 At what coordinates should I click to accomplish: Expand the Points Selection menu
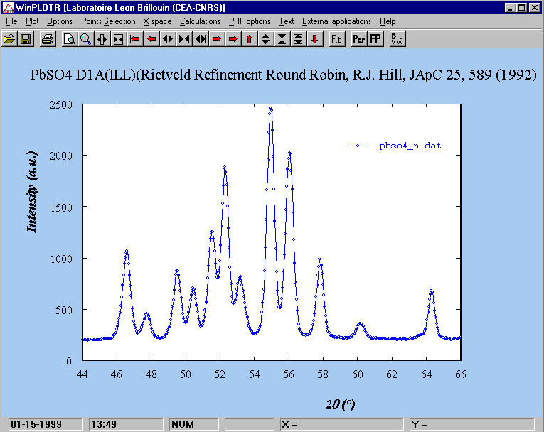[x=108, y=21]
